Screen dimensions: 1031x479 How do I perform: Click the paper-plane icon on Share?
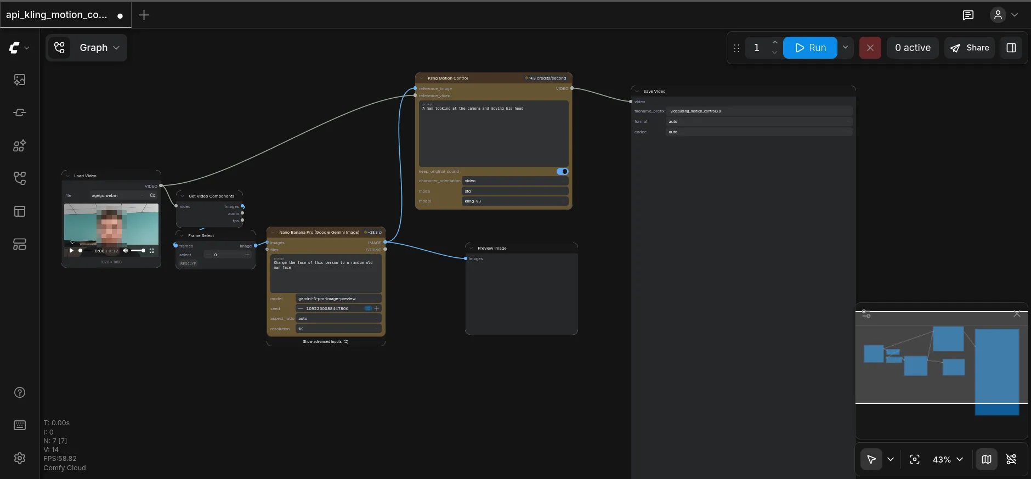click(955, 48)
